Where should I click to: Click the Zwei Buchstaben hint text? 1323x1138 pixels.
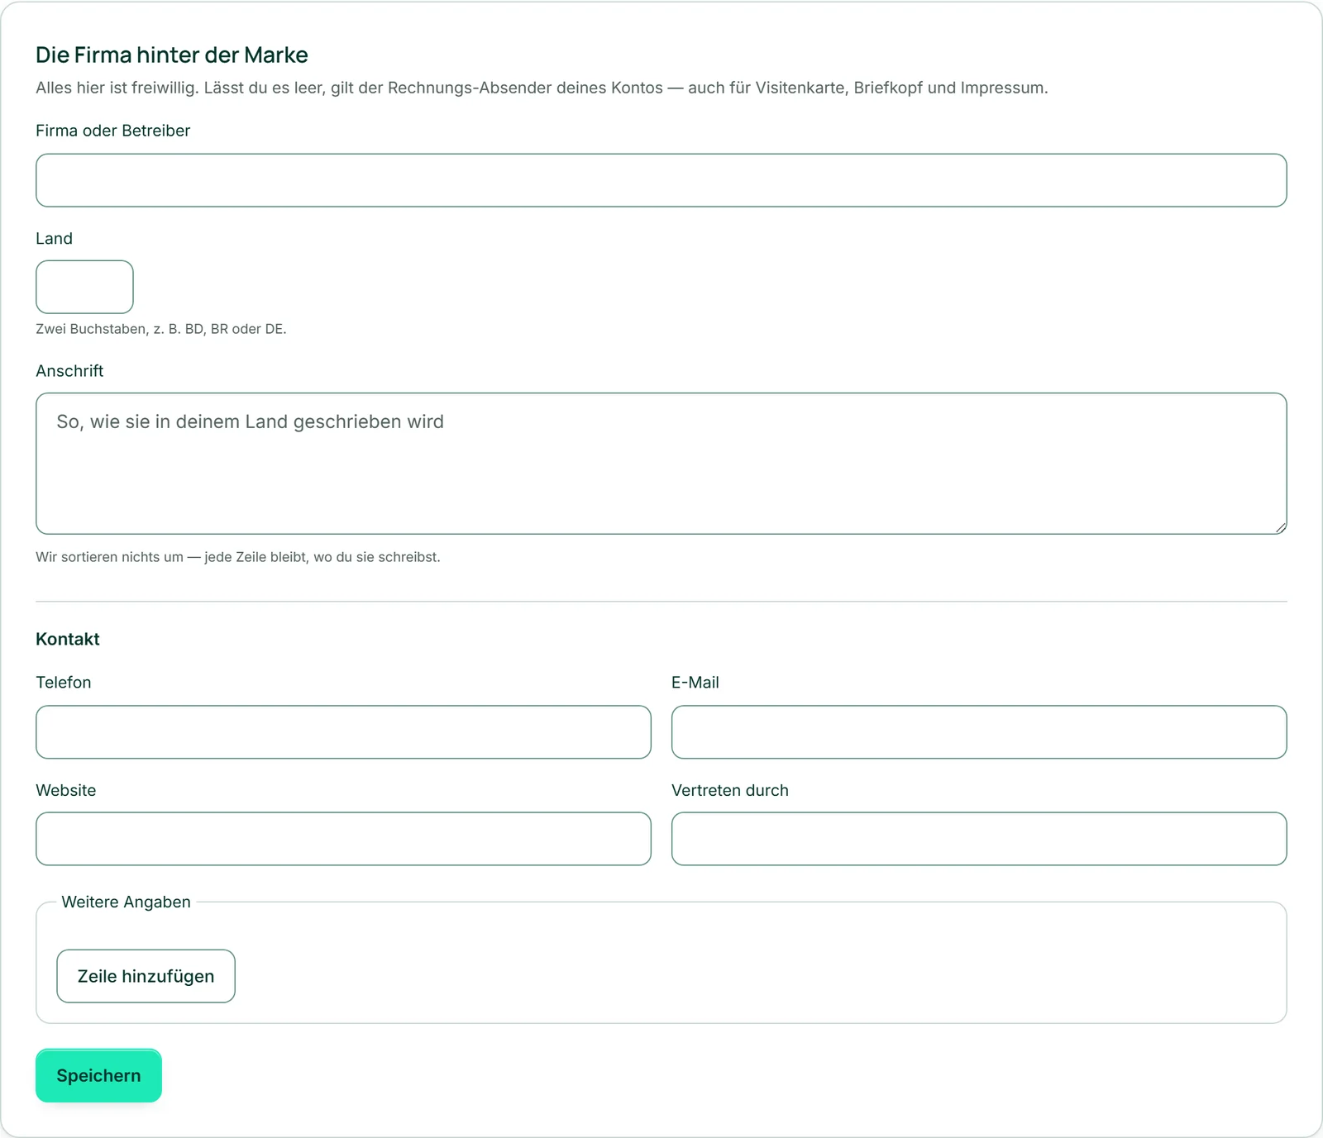(x=161, y=329)
